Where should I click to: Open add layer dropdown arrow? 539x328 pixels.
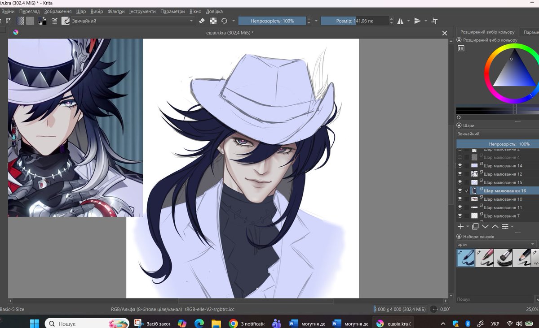click(468, 227)
